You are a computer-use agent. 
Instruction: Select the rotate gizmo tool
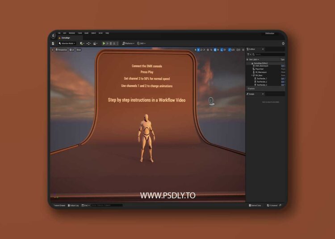pyautogui.click(x=202, y=49)
